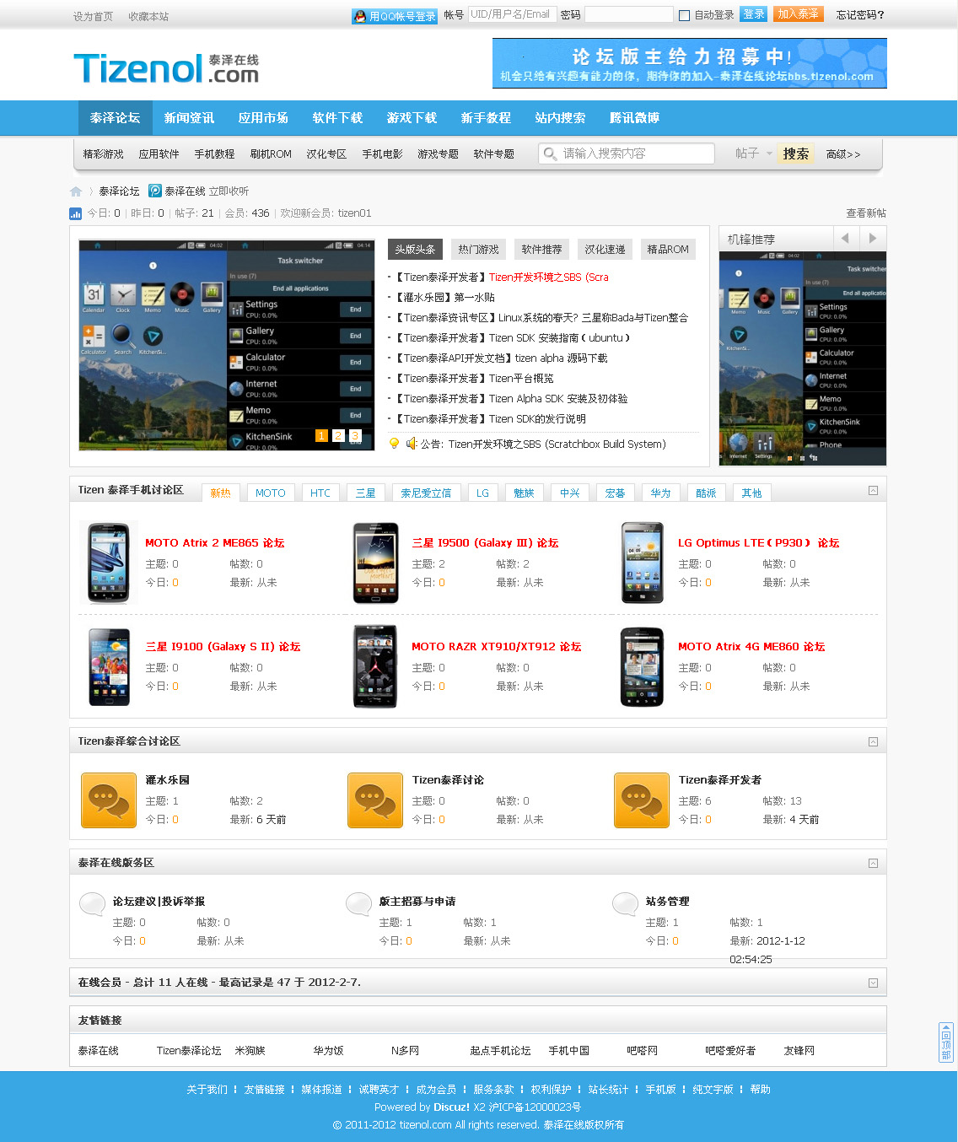Click the MOTO Atrix 4G ME860 phone image
Viewport: 958px width, 1142px height.
point(643,666)
